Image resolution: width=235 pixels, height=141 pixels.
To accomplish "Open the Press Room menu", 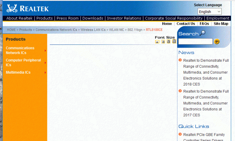I will point(67,18).
